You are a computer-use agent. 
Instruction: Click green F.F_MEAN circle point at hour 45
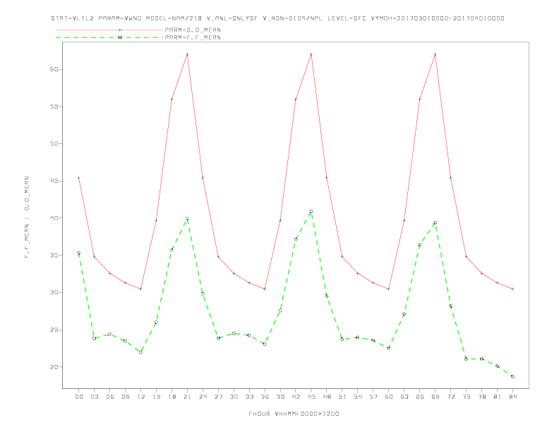[x=311, y=211]
